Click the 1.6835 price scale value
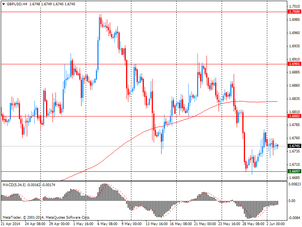Image resolution: width=302 pixels, height=227 pixels. [x=294, y=99]
